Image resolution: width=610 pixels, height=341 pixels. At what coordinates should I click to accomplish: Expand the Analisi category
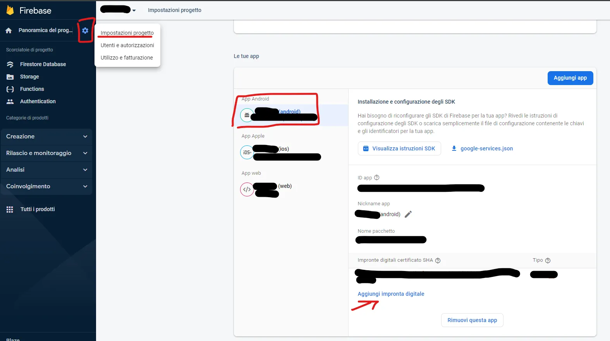point(46,170)
